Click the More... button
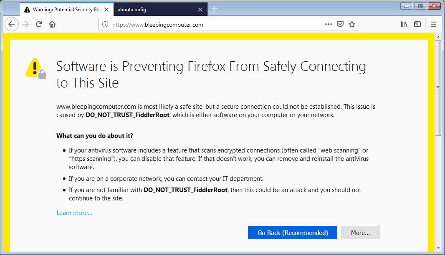The width and height of the screenshot is (445, 255). pos(360,232)
